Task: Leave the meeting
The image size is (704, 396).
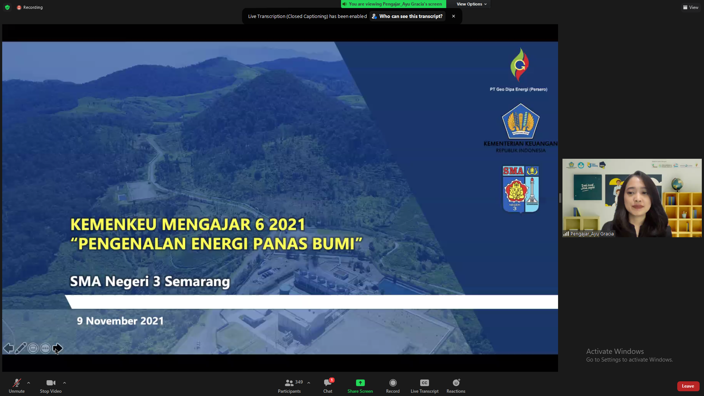Action: click(688, 386)
